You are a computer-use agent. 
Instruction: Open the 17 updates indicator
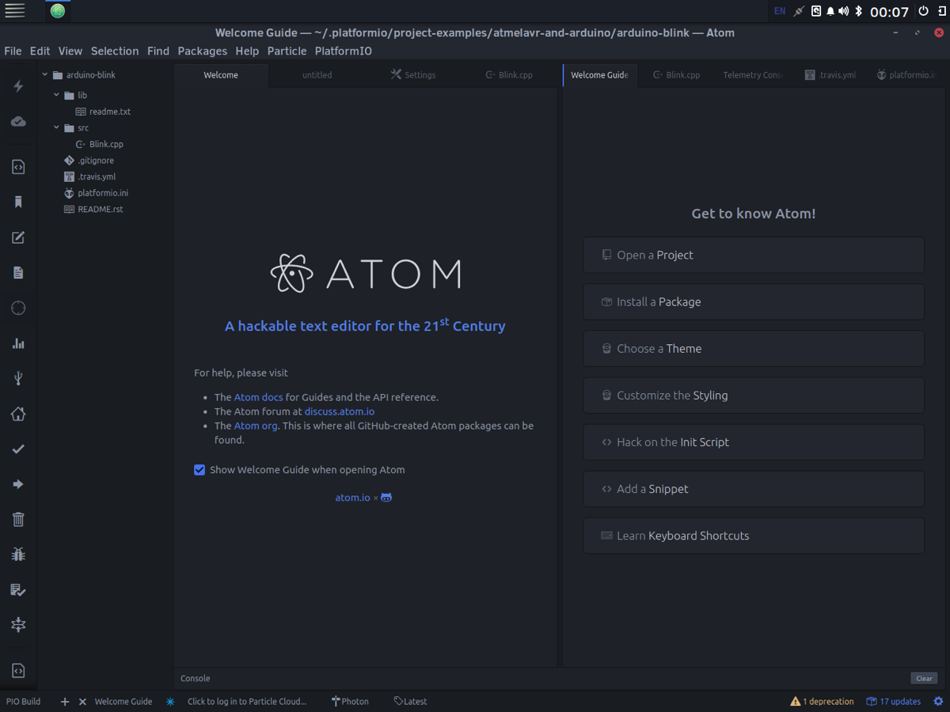[x=894, y=702]
